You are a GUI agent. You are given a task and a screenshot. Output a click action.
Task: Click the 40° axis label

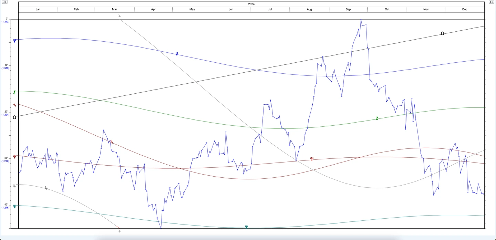[x=6, y=205]
